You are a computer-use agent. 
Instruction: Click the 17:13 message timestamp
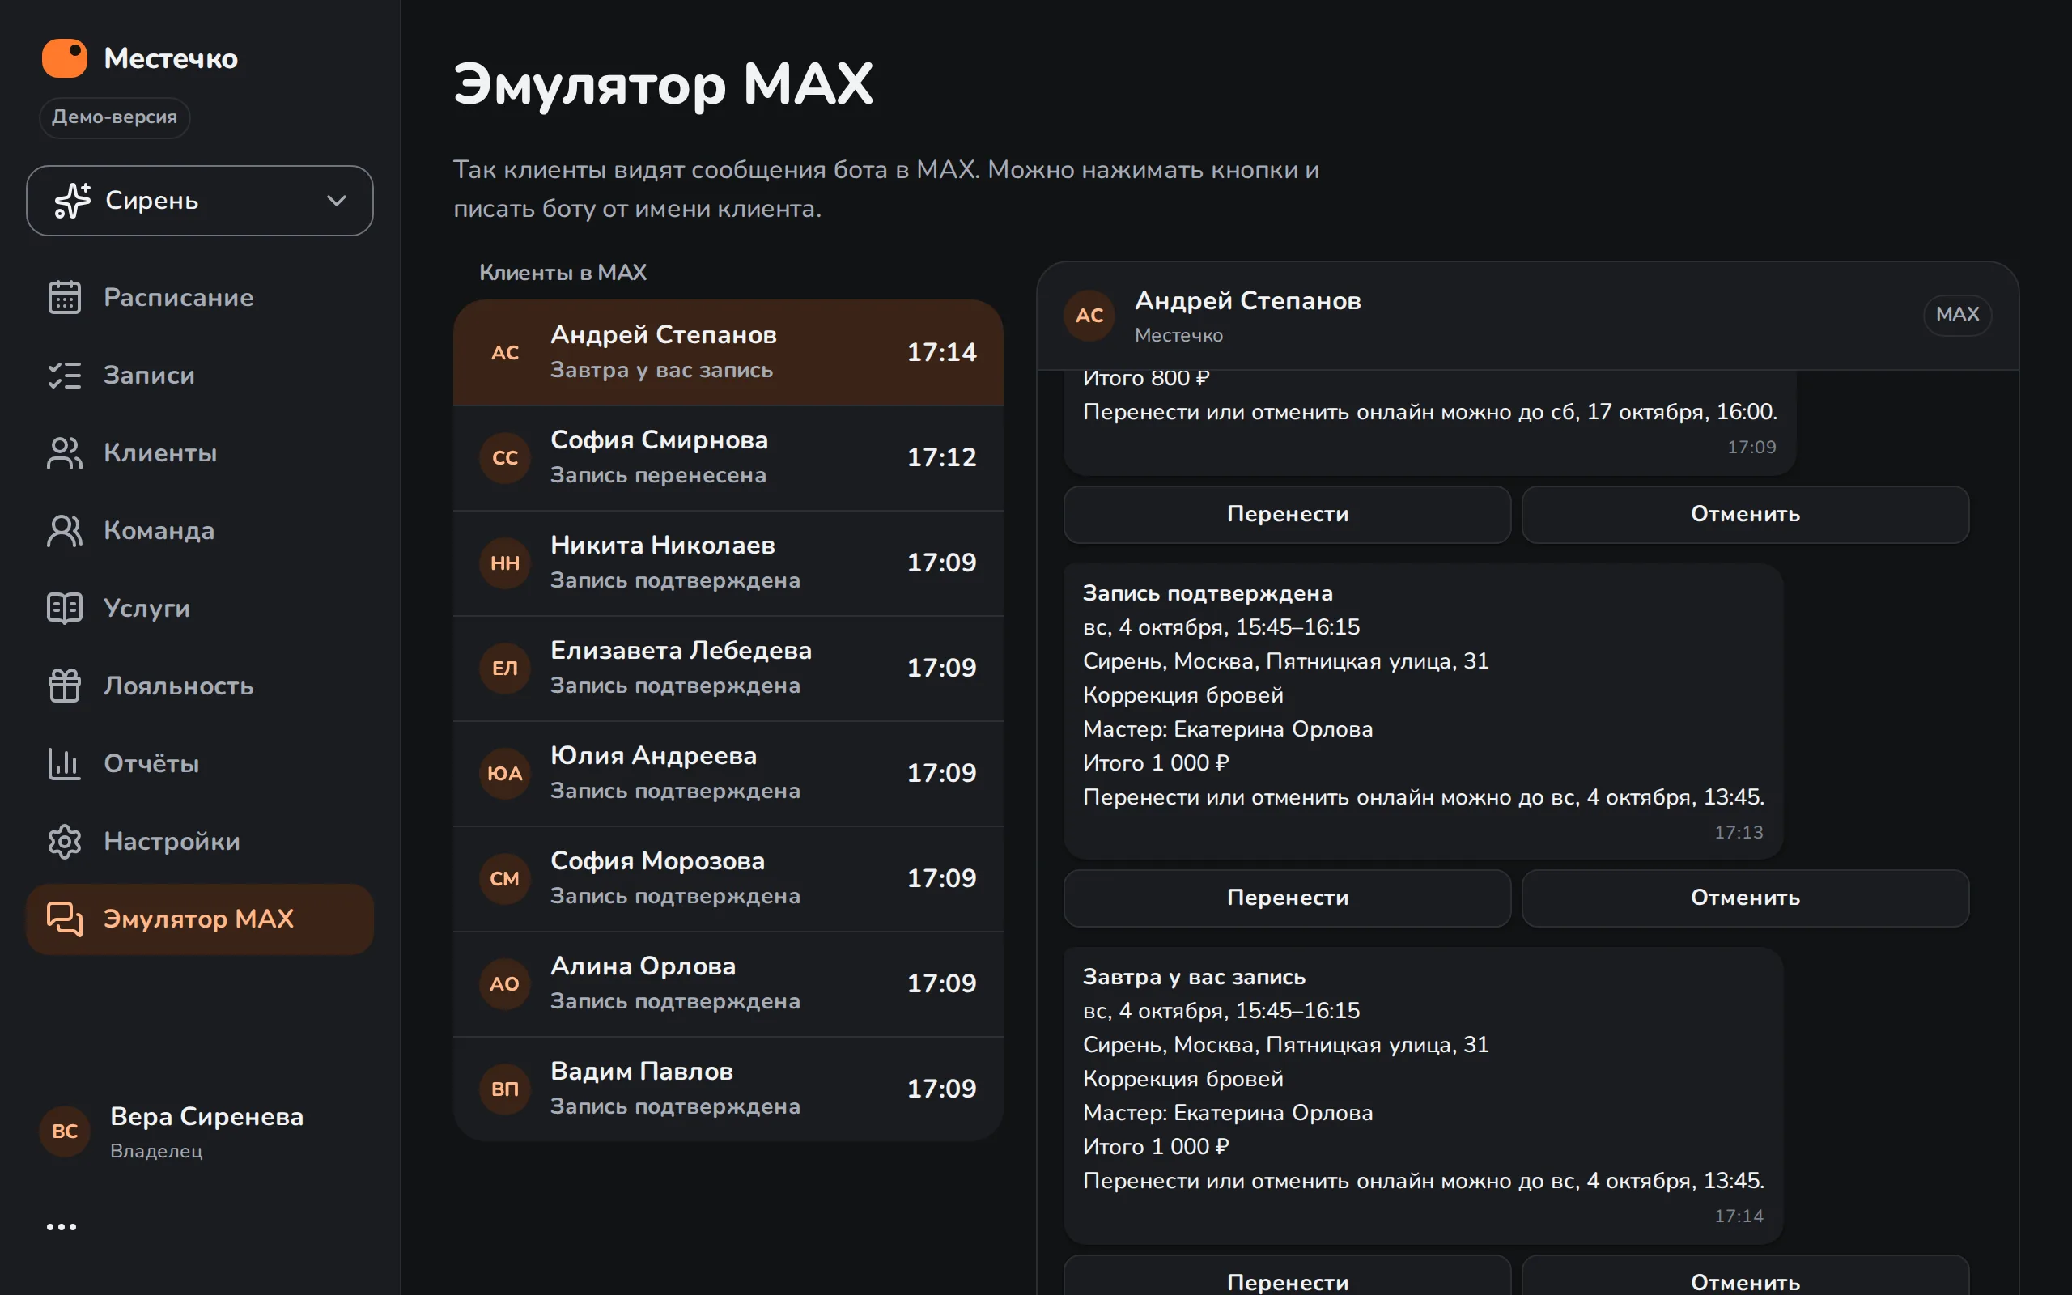pyautogui.click(x=1738, y=833)
